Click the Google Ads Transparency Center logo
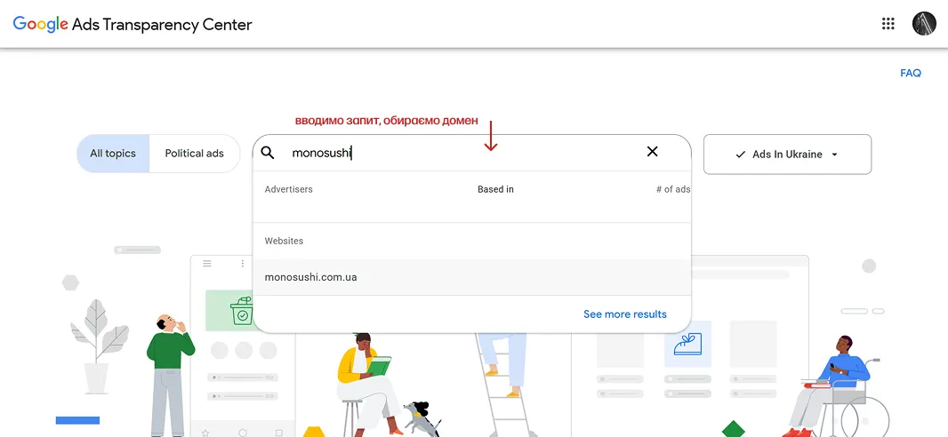 pos(133,24)
